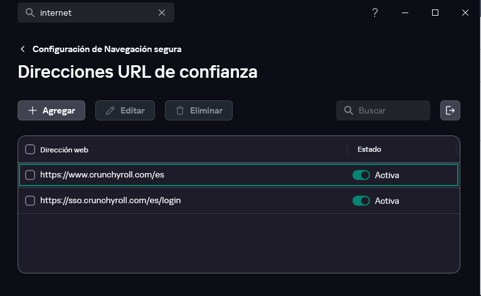Viewport: 481px width, 296px height.
Task: Click the magnifier icon in top search
Action: tap(29, 13)
